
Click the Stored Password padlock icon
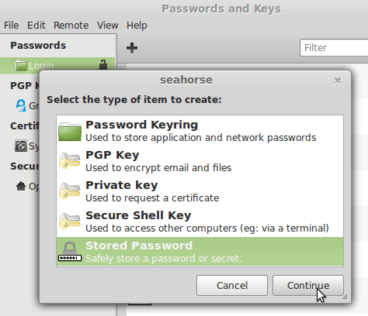70,252
